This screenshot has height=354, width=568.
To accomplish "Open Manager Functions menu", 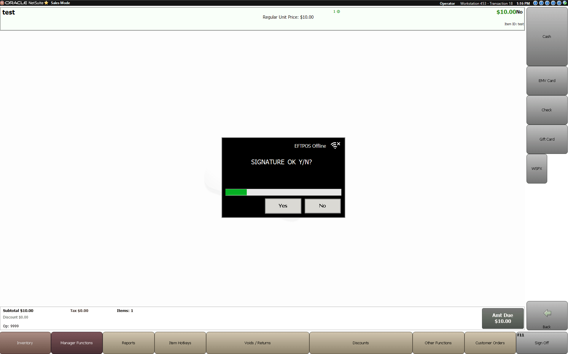I will pyautogui.click(x=77, y=343).
